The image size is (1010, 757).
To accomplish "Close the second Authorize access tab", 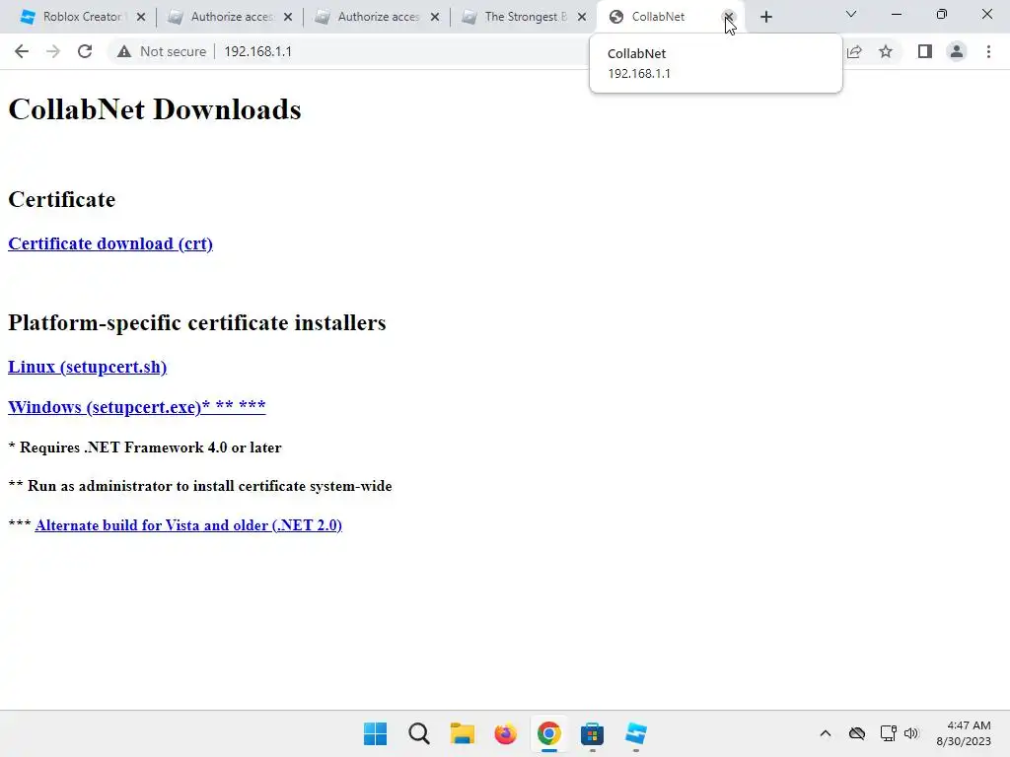I will click(435, 17).
